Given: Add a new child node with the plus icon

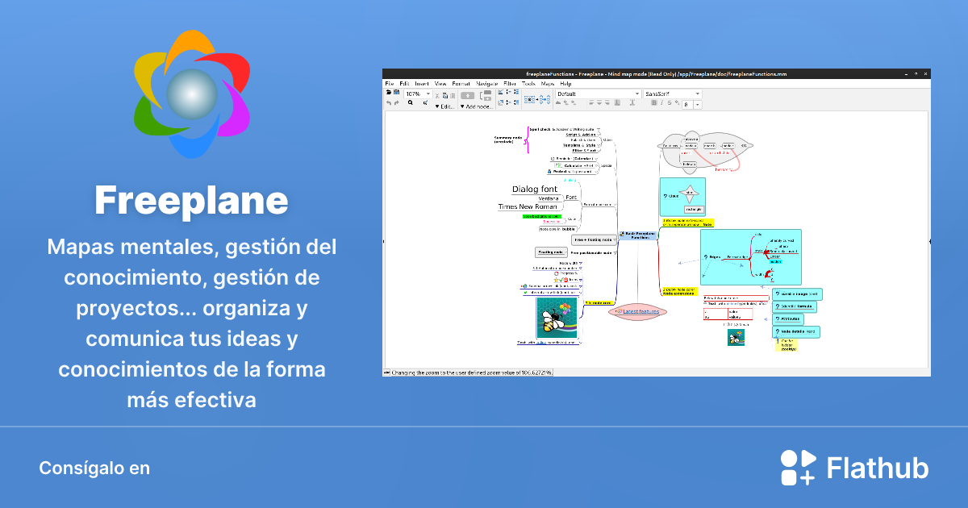Looking at the screenshot, I should tap(468, 95).
